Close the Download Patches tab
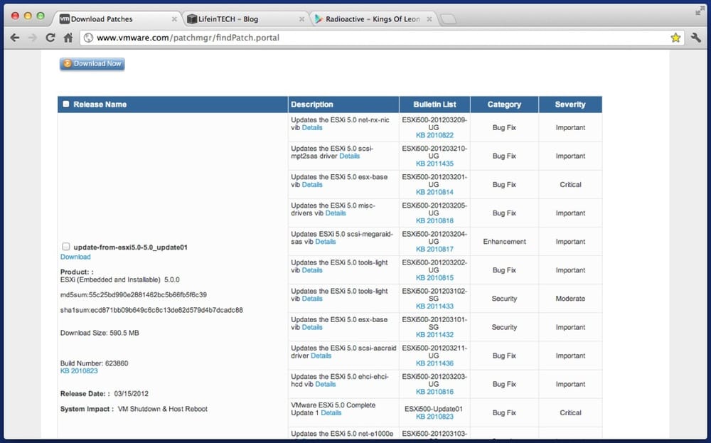 tap(174, 19)
